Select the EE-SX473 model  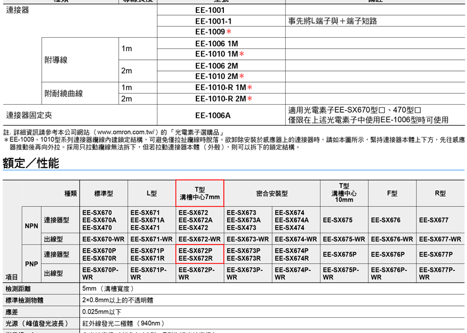pyautogui.click(x=241, y=228)
